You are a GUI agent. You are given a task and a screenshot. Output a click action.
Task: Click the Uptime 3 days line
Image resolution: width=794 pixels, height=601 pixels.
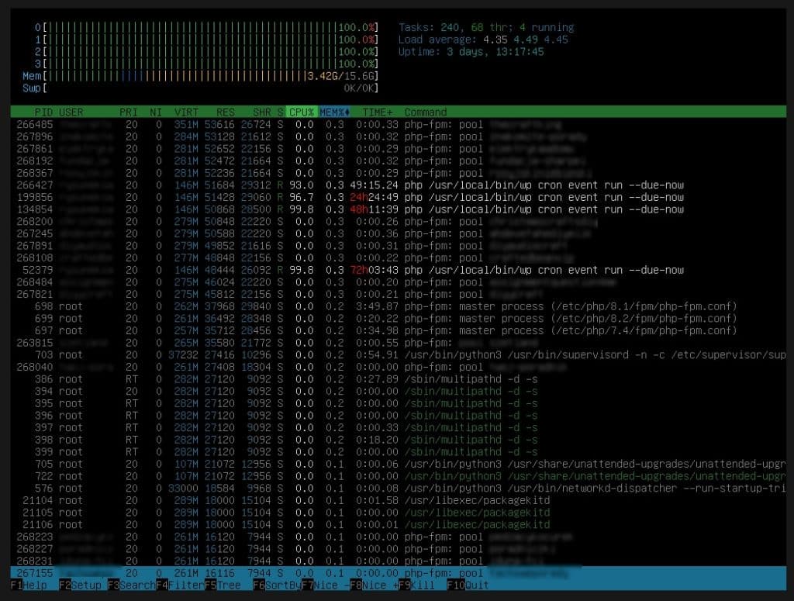[471, 52]
